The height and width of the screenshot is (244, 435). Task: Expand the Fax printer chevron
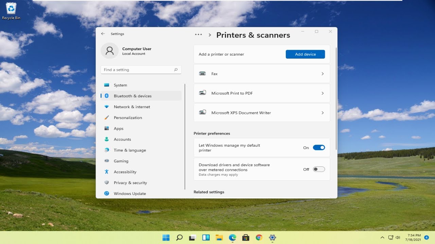pos(323,74)
